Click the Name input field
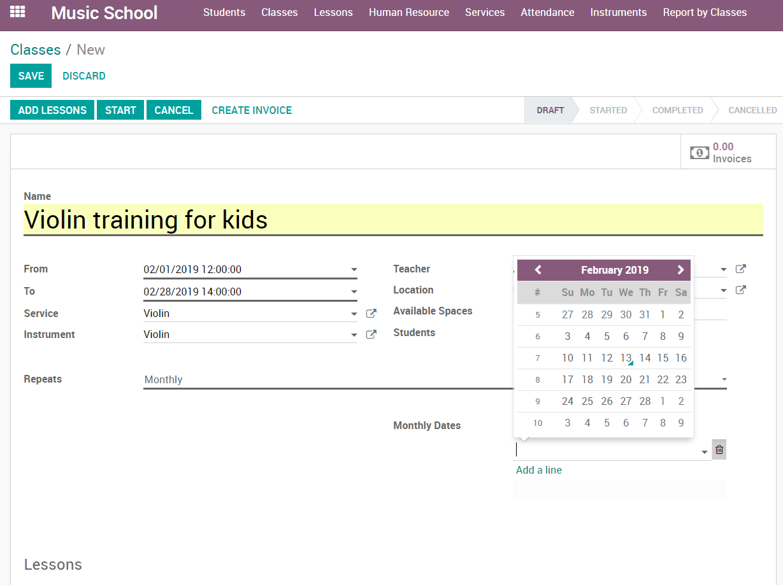 click(x=392, y=220)
